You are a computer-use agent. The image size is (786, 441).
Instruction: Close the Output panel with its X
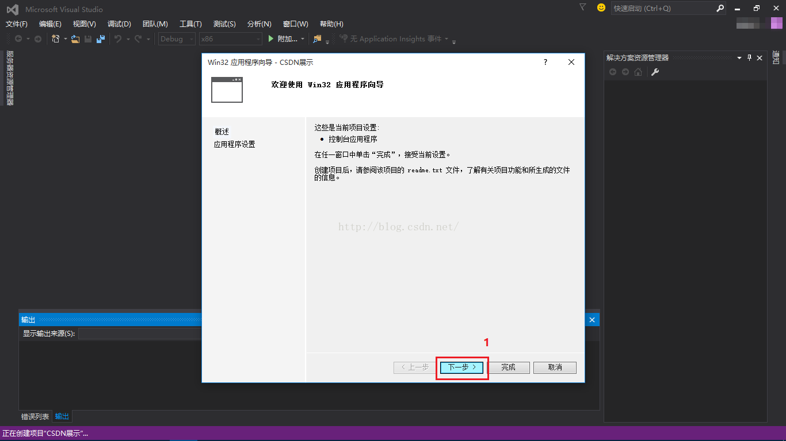point(592,320)
